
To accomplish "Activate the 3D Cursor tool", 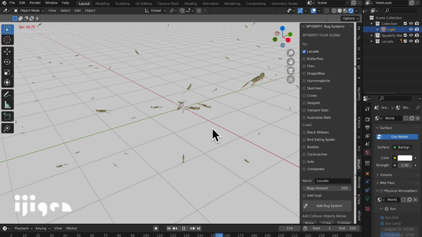I will click(7, 40).
